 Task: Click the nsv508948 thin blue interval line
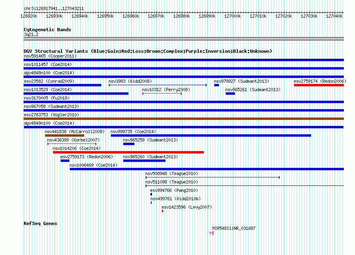click(x=213, y=177)
